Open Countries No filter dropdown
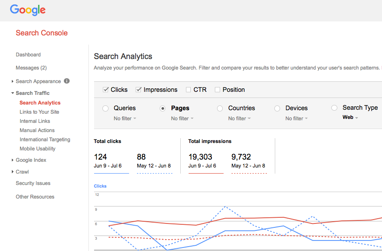This screenshot has height=251, width=382. (x=239, y=119)
